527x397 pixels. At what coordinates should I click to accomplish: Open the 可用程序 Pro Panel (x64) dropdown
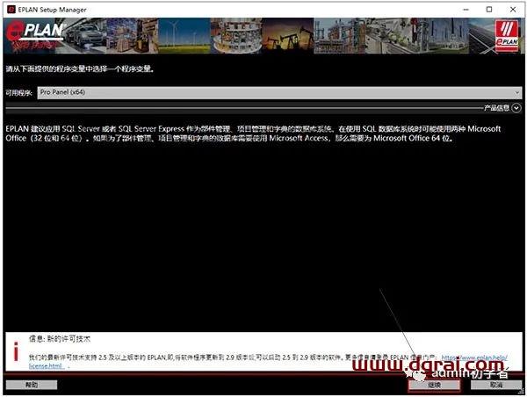point(279,92)
